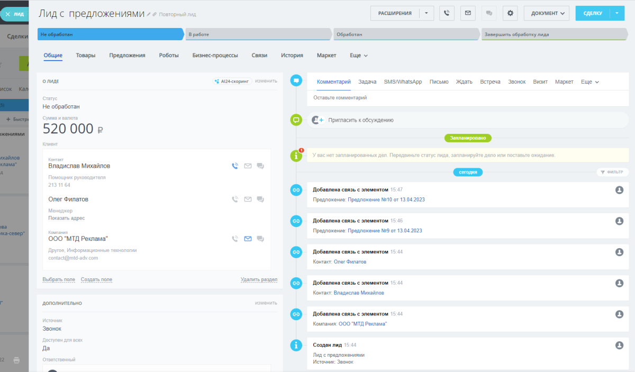Call Владислав Михайлов via his phone icon
The width and height of the screenshot is (635, 372).
234,165
